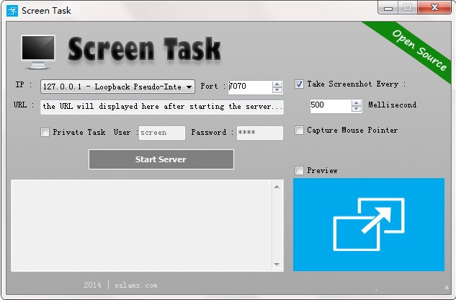Click the blue screen share preview image

[x=368, y=224]
